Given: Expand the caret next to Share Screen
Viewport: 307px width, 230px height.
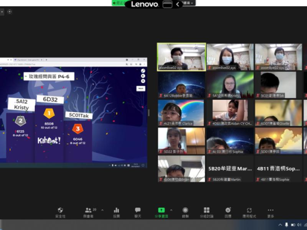Looking at the screenshot, I should tap(171, 210).
